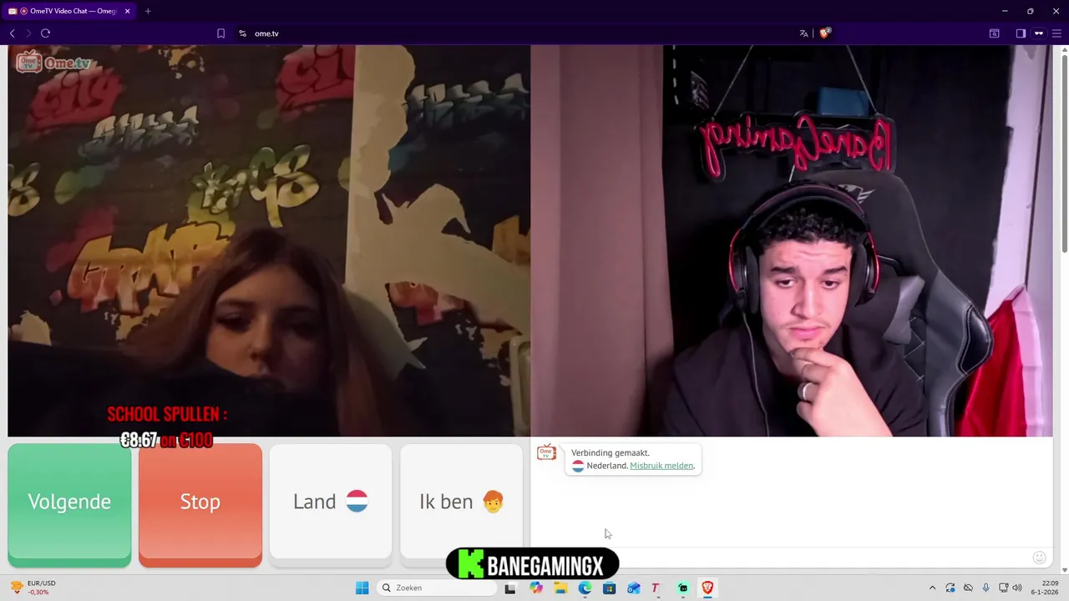Open the red T app on taskbar
1069x601 pixels.
656,588
